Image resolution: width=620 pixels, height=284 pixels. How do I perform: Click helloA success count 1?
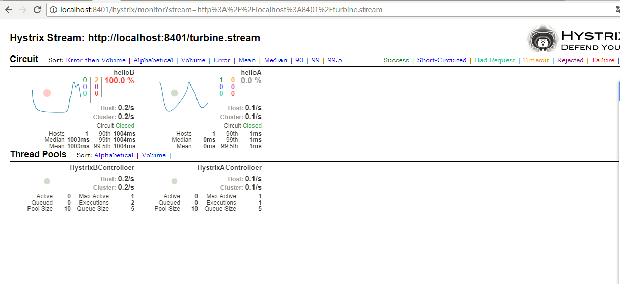(221, 80)
